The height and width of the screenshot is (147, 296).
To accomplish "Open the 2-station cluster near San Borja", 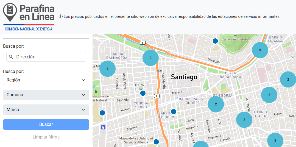I will pyautogui.click(x=216, y=104).
